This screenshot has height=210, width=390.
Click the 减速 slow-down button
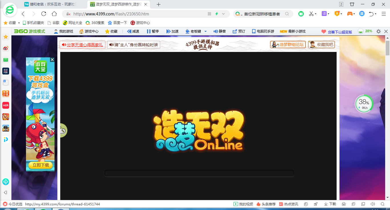coord(133,31)
